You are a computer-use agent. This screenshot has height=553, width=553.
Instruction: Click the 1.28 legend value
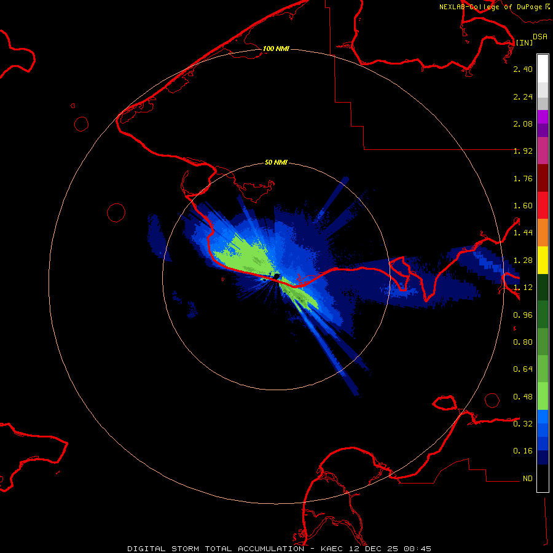pos(523,261)
